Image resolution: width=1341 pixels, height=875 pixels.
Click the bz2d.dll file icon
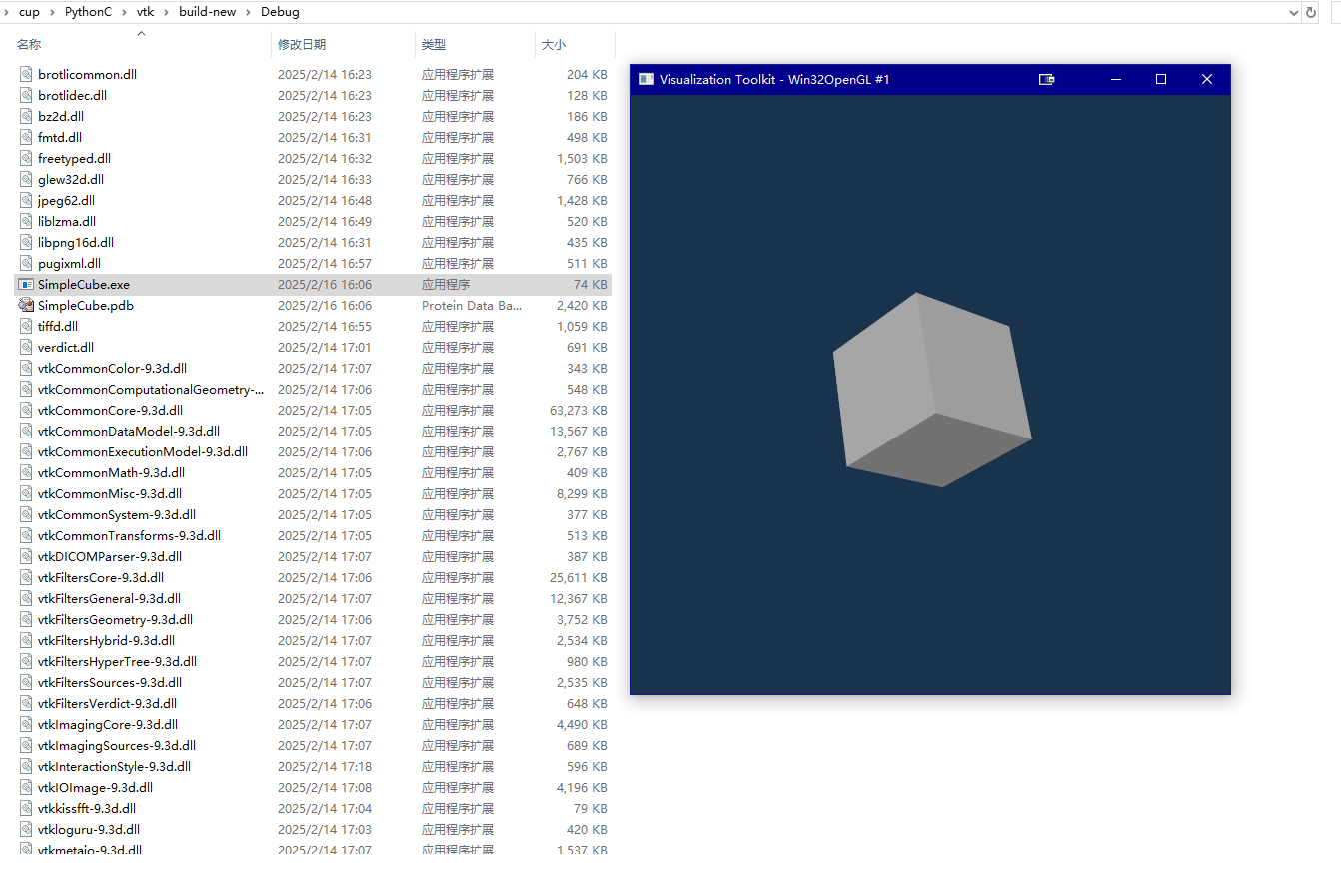26,116
